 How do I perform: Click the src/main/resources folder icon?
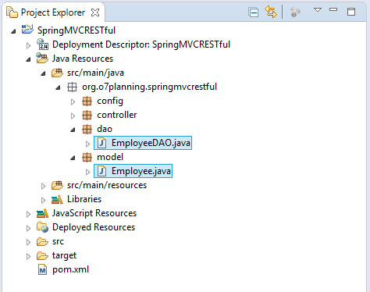(x=57, y=185)
